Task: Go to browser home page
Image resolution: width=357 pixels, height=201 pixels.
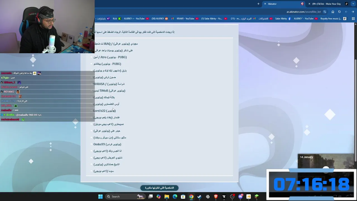Action: (333, 12)
